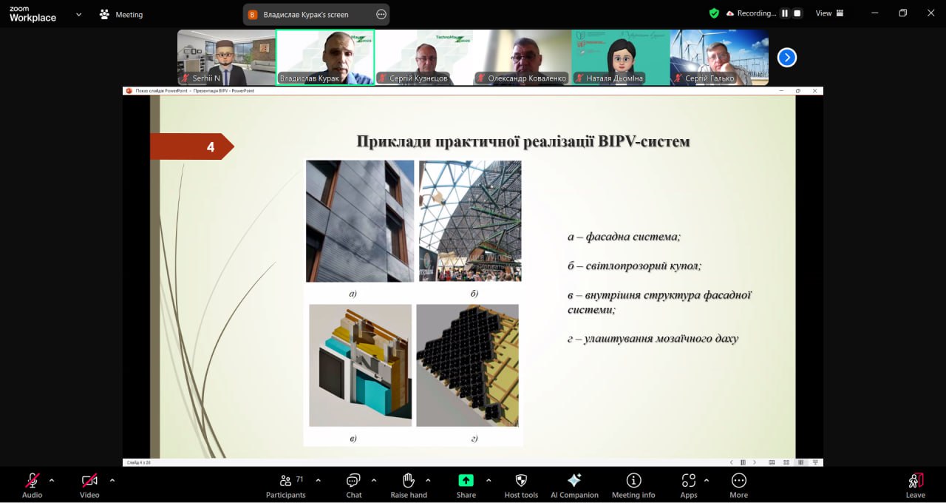
Task: Click the Zoom Workplace logo
Action: coord(33,14)
